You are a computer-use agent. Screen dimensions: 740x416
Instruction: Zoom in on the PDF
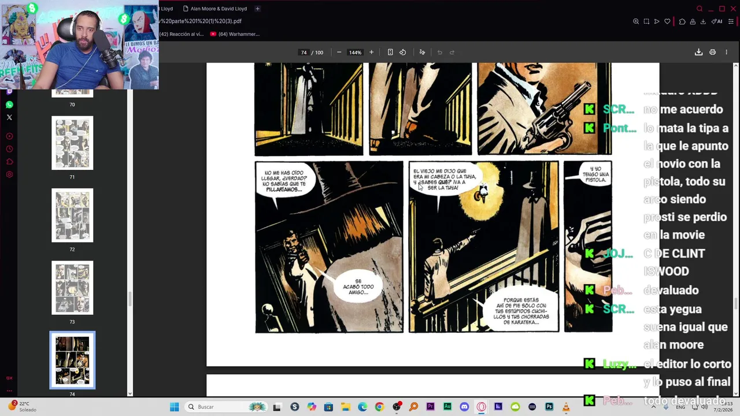point(371,53)
